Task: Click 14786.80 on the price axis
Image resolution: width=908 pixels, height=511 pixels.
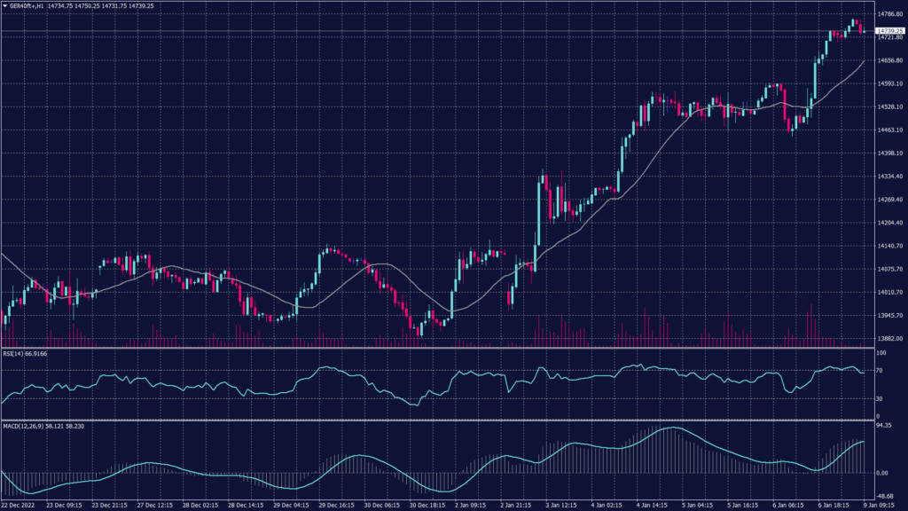Action: (x=887, y=14)
